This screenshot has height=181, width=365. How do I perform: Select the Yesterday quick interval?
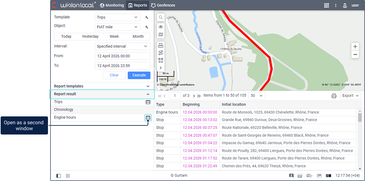coord(90,37)
